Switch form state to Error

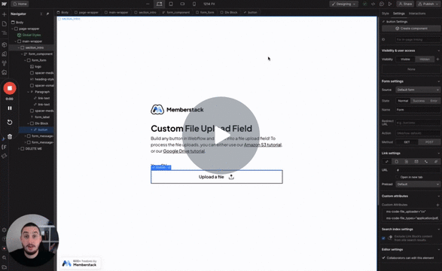click(x=434, y=101)
